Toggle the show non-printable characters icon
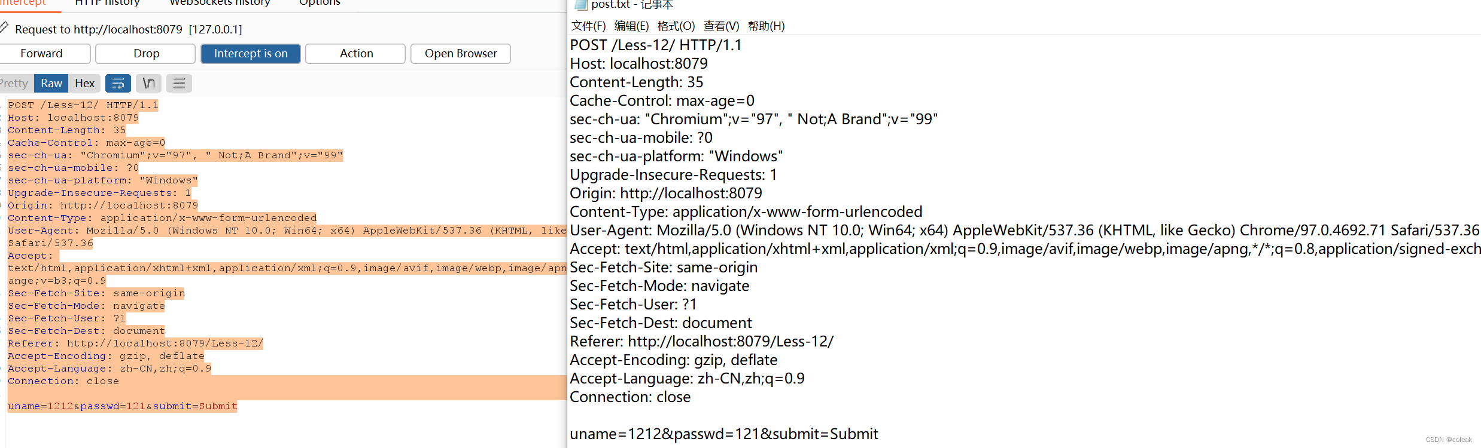 pyautogui.click(x=148, y=83)
